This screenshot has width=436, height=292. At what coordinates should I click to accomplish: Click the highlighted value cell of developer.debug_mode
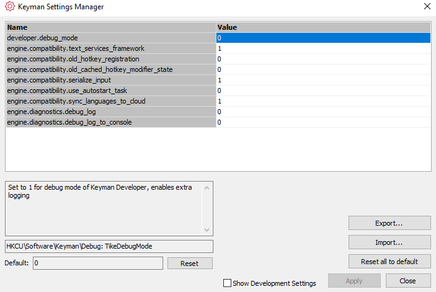pos(323,38)
